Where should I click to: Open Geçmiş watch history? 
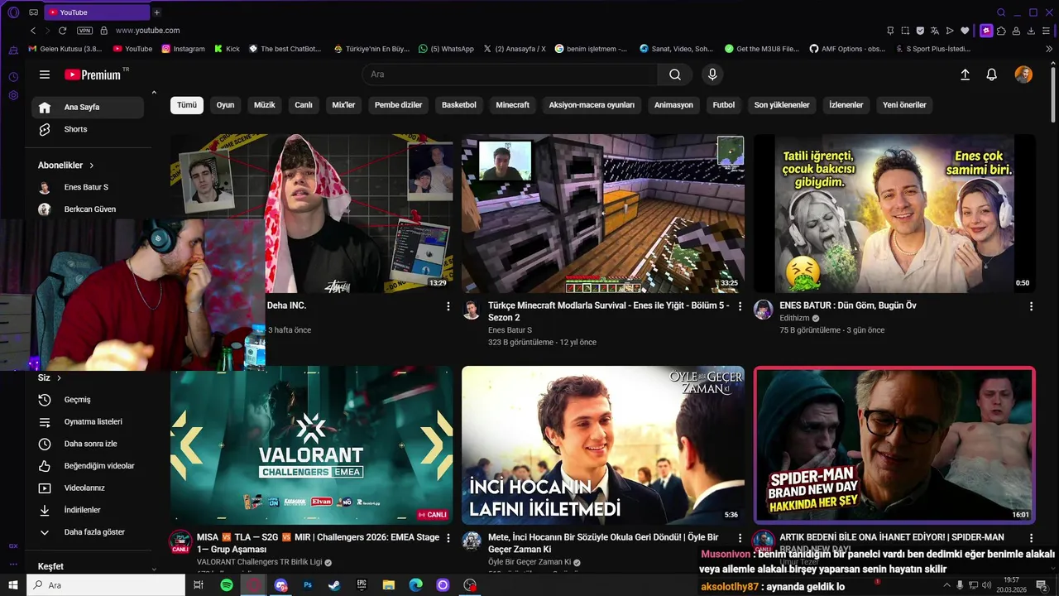point(88,400)
